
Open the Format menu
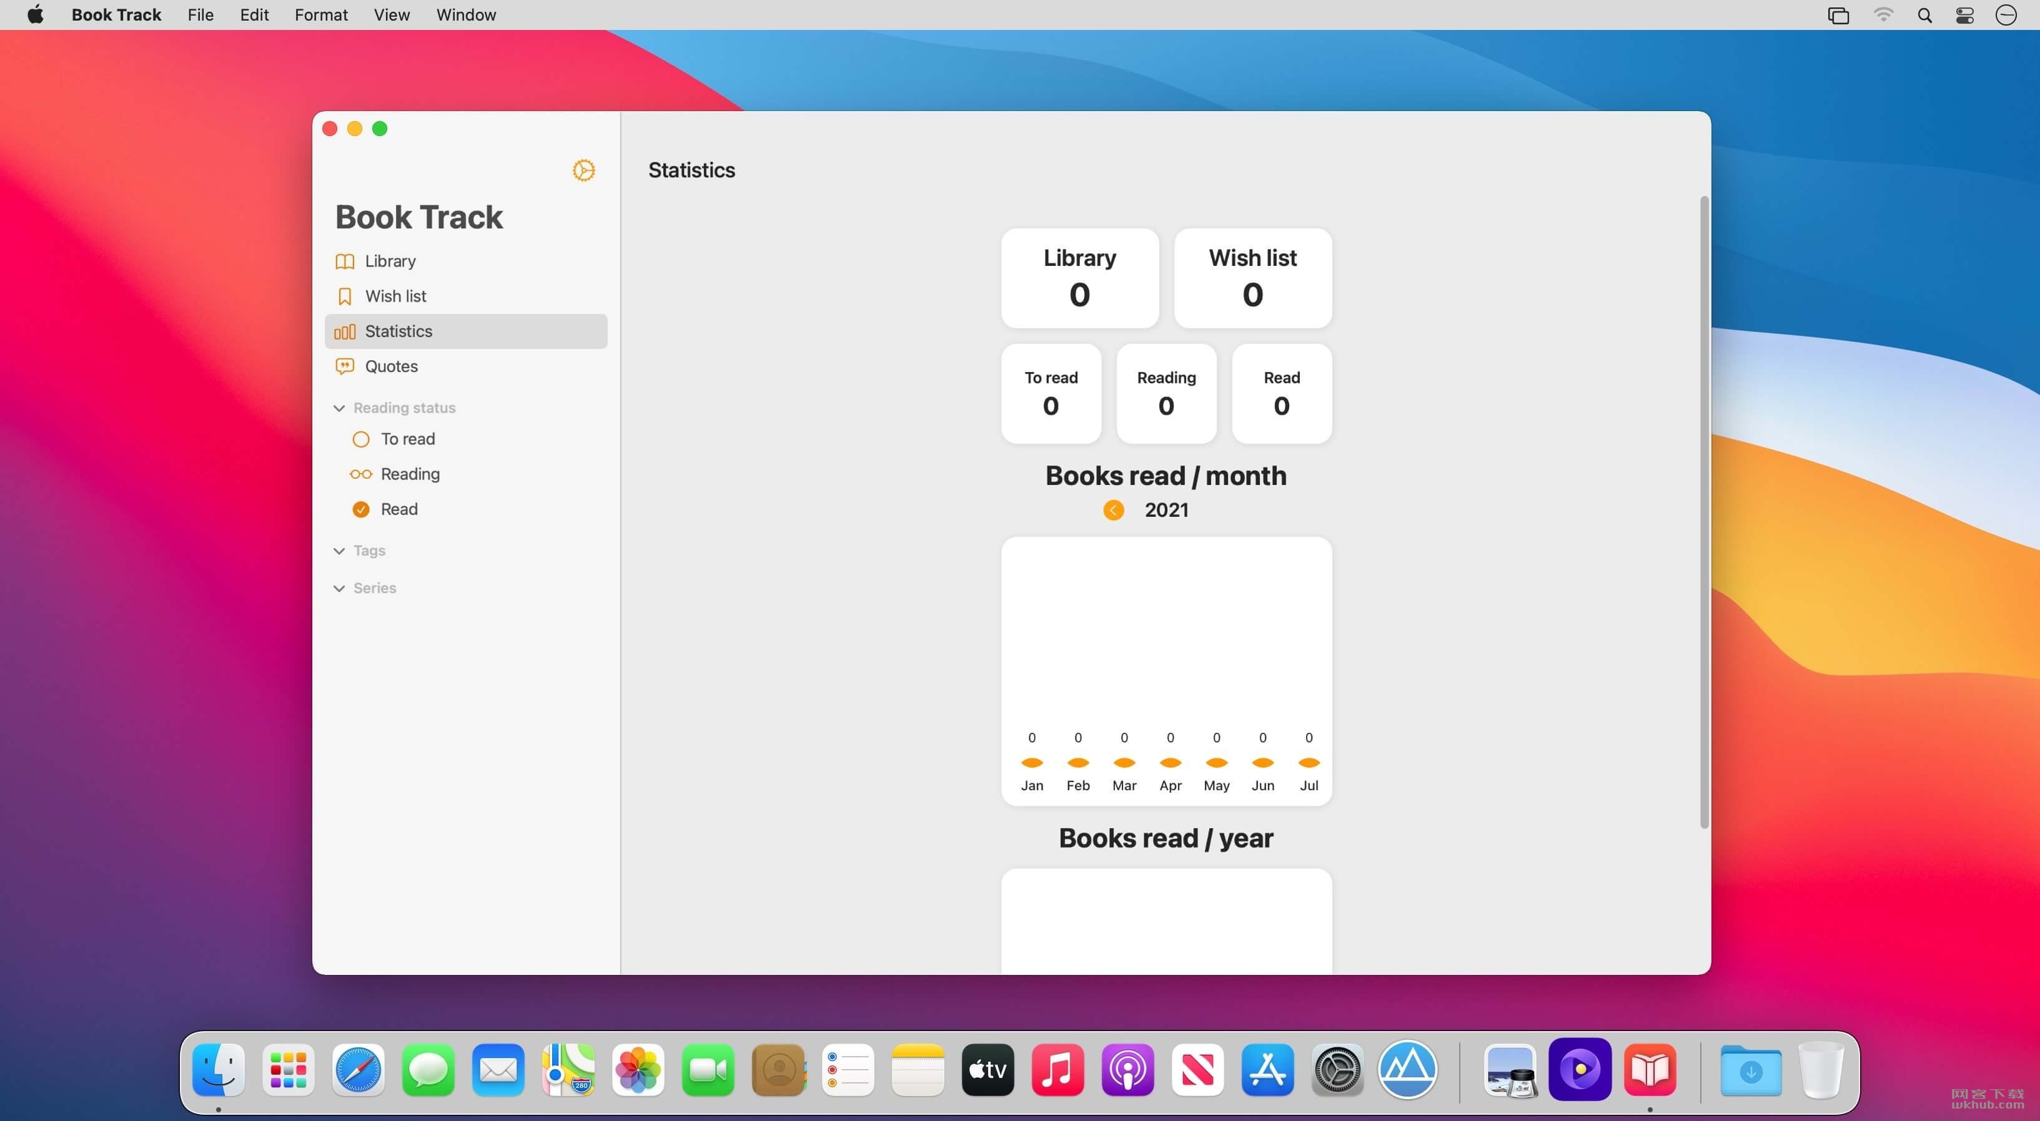tap(320, 15)
